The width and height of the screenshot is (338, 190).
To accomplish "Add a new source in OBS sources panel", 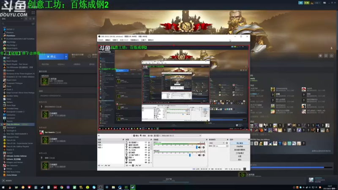I will tap(127, 166).
